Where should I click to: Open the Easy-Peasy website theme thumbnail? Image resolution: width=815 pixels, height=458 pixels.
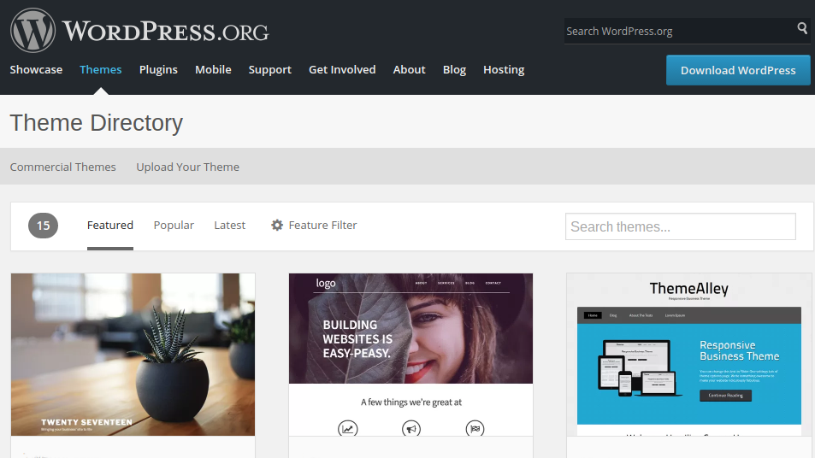pyautogui.click(x=410, y=355)
